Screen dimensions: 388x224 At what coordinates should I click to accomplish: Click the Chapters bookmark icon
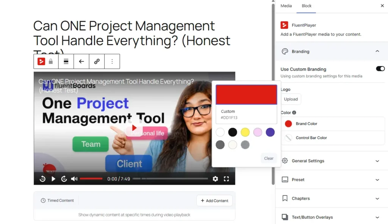285,198
